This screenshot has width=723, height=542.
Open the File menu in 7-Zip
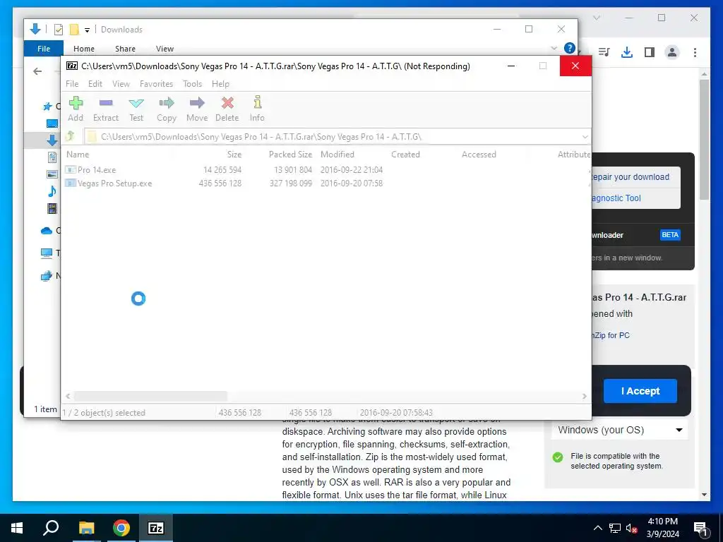point(72,84)
